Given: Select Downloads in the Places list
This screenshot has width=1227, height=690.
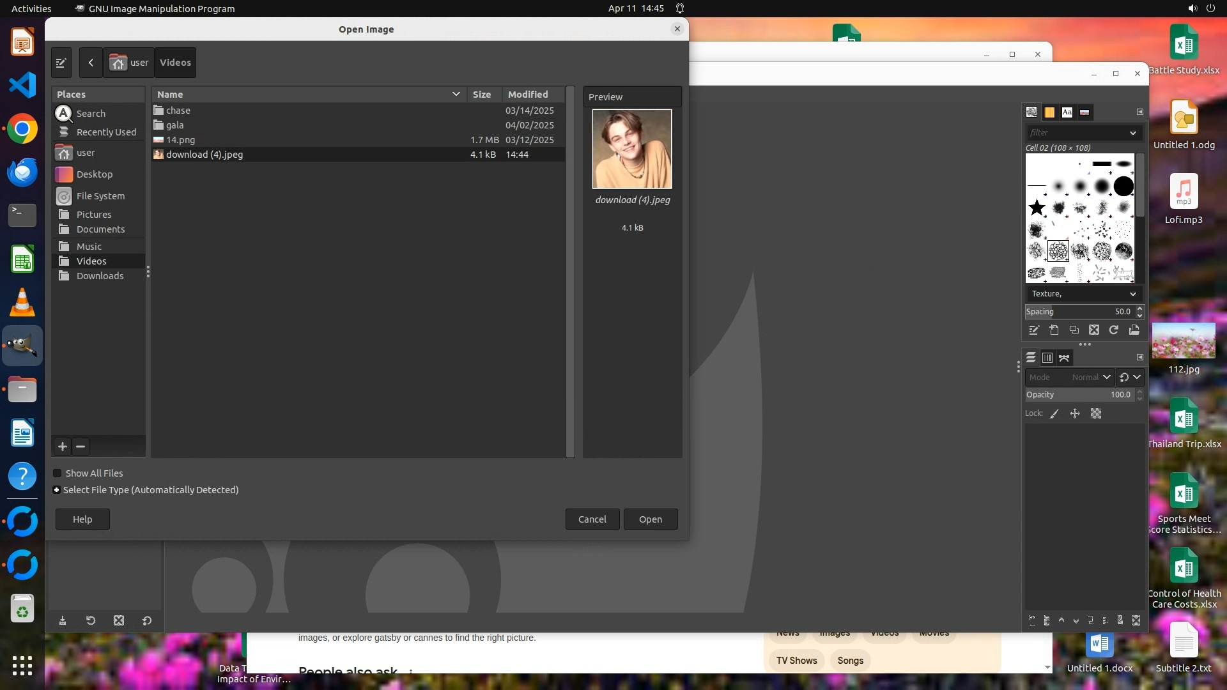Looking at the screenshot, I should (100, 276).
